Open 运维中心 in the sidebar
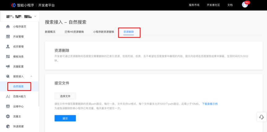Image resolution: width=267 pixels, height=132 pixels. 19,106
